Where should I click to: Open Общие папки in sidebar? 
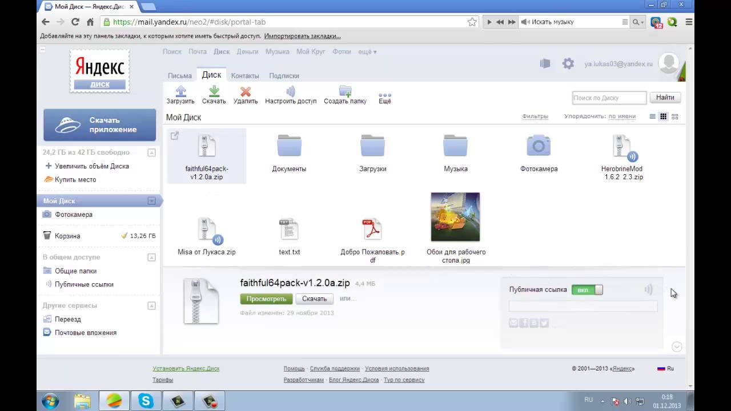point(75,271)
